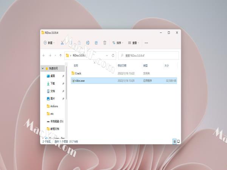Image resolution: width=227 pixels, height=170 pixels.
Task: Switch to large icons view layout
Action: point(179,142)
